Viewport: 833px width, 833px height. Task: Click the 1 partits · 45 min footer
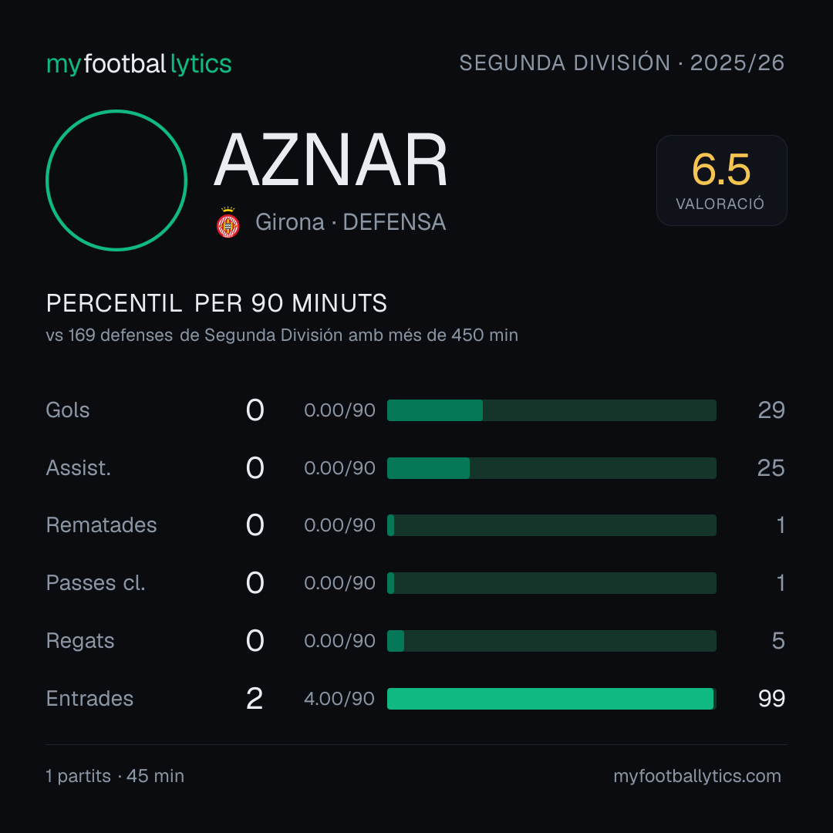click(115, 776)
